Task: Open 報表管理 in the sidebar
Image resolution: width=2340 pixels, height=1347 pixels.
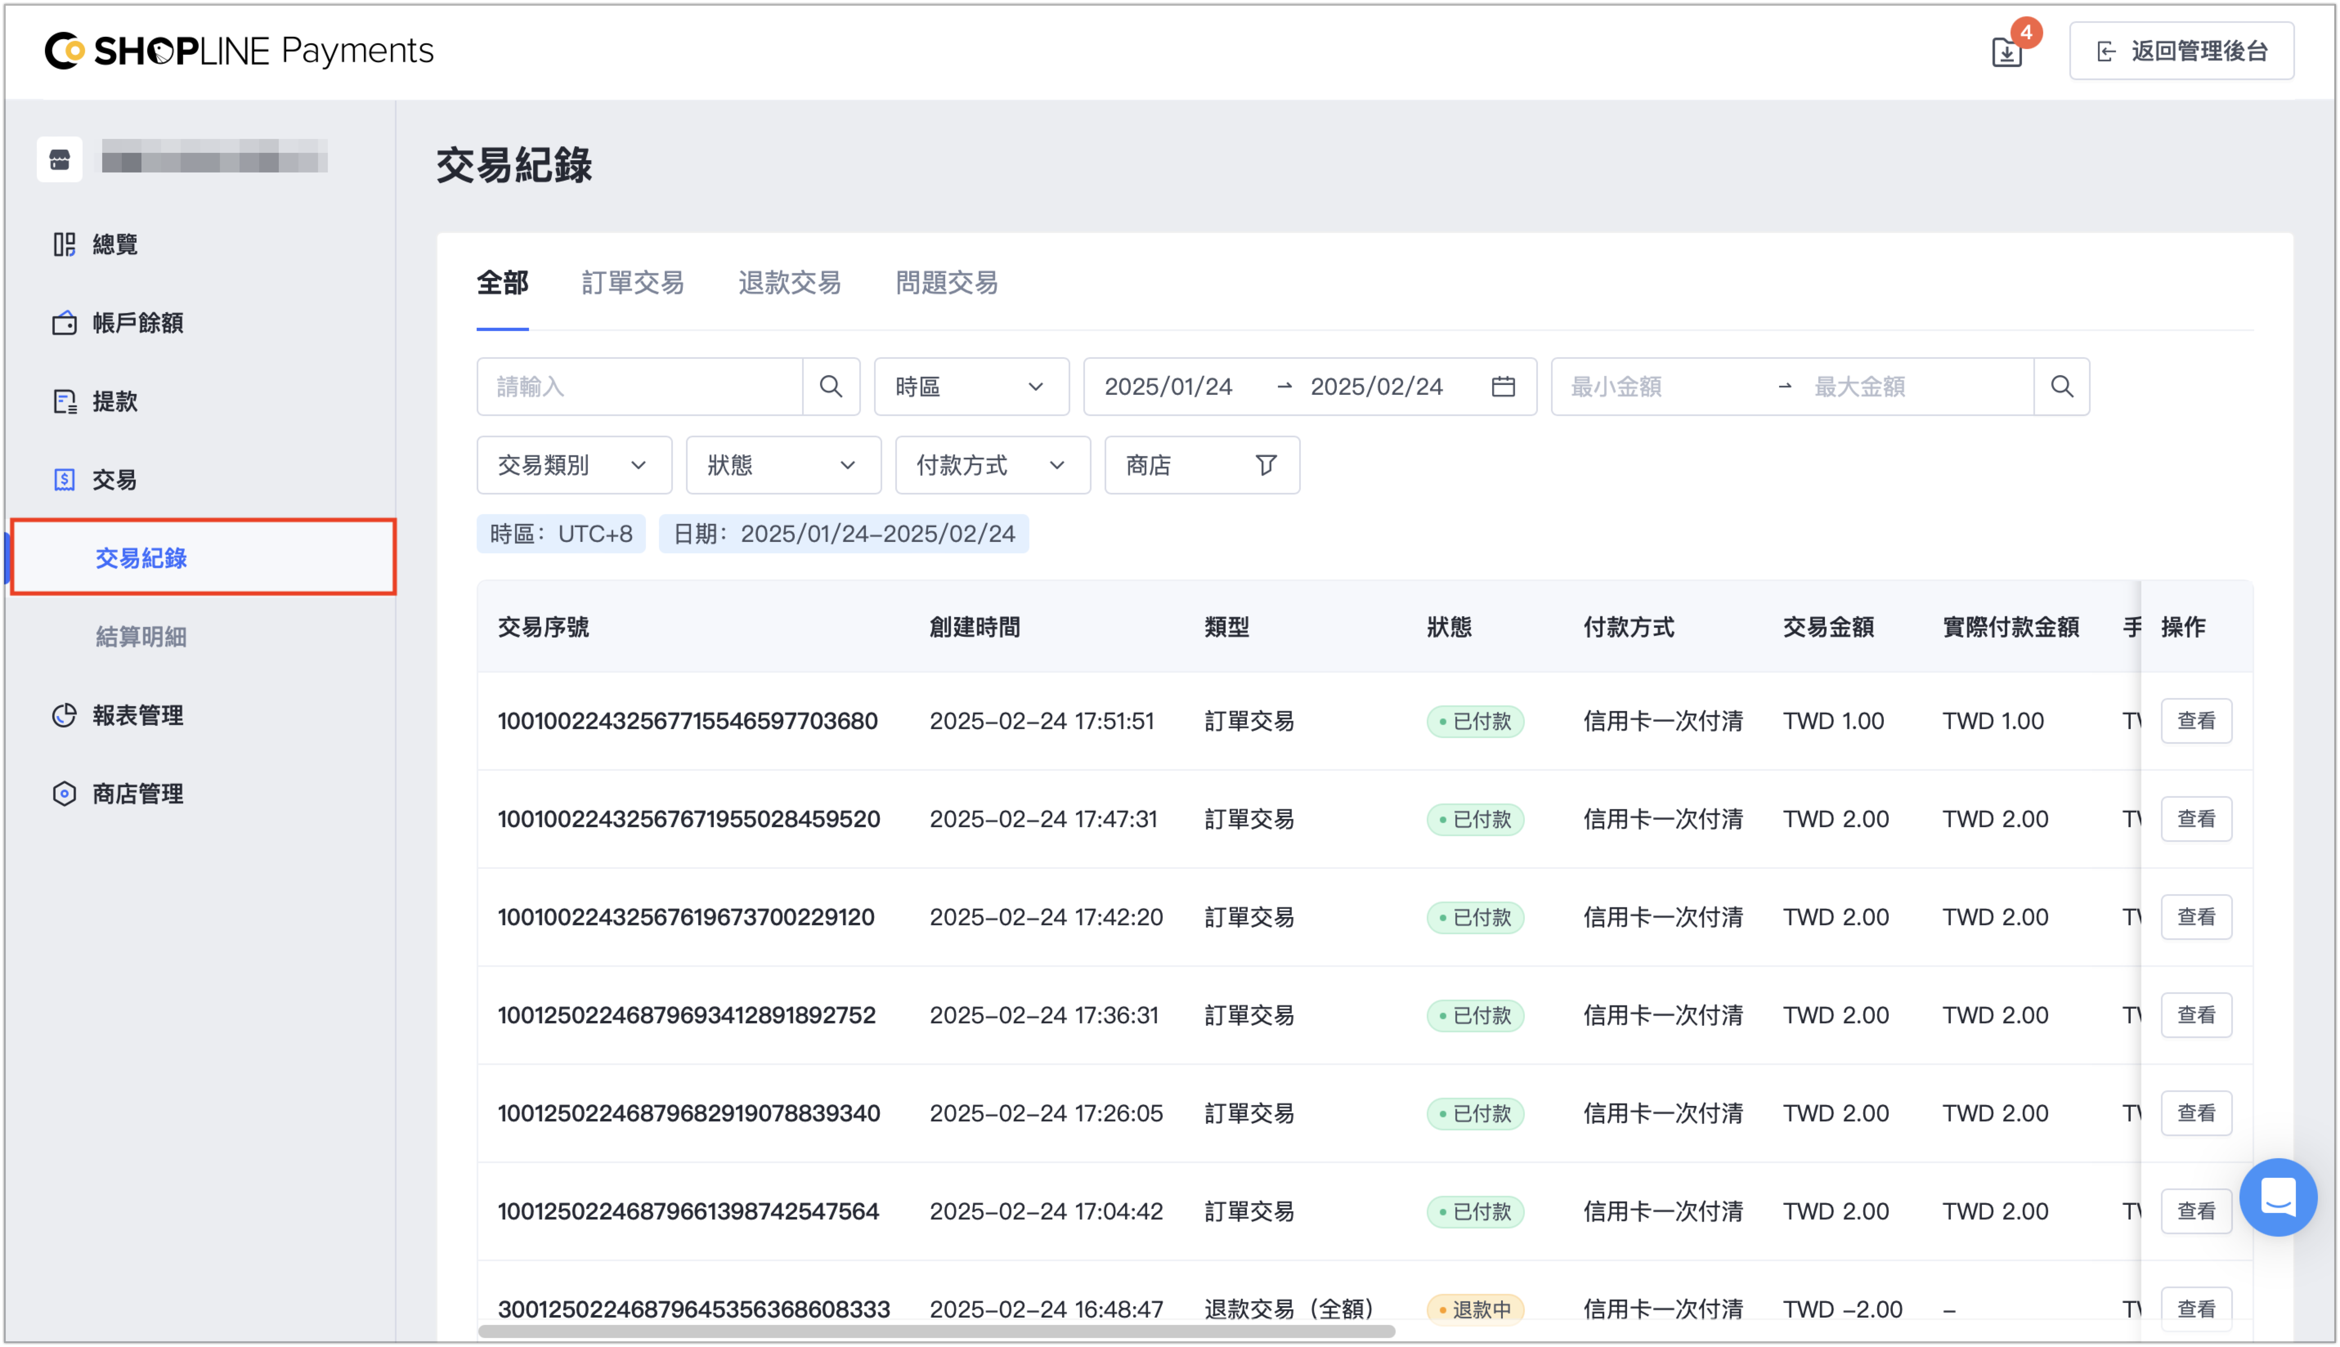Action: [137, 715]
